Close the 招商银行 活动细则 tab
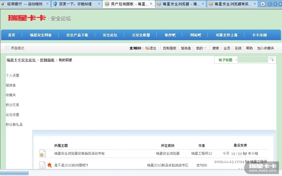 [47, 4]
